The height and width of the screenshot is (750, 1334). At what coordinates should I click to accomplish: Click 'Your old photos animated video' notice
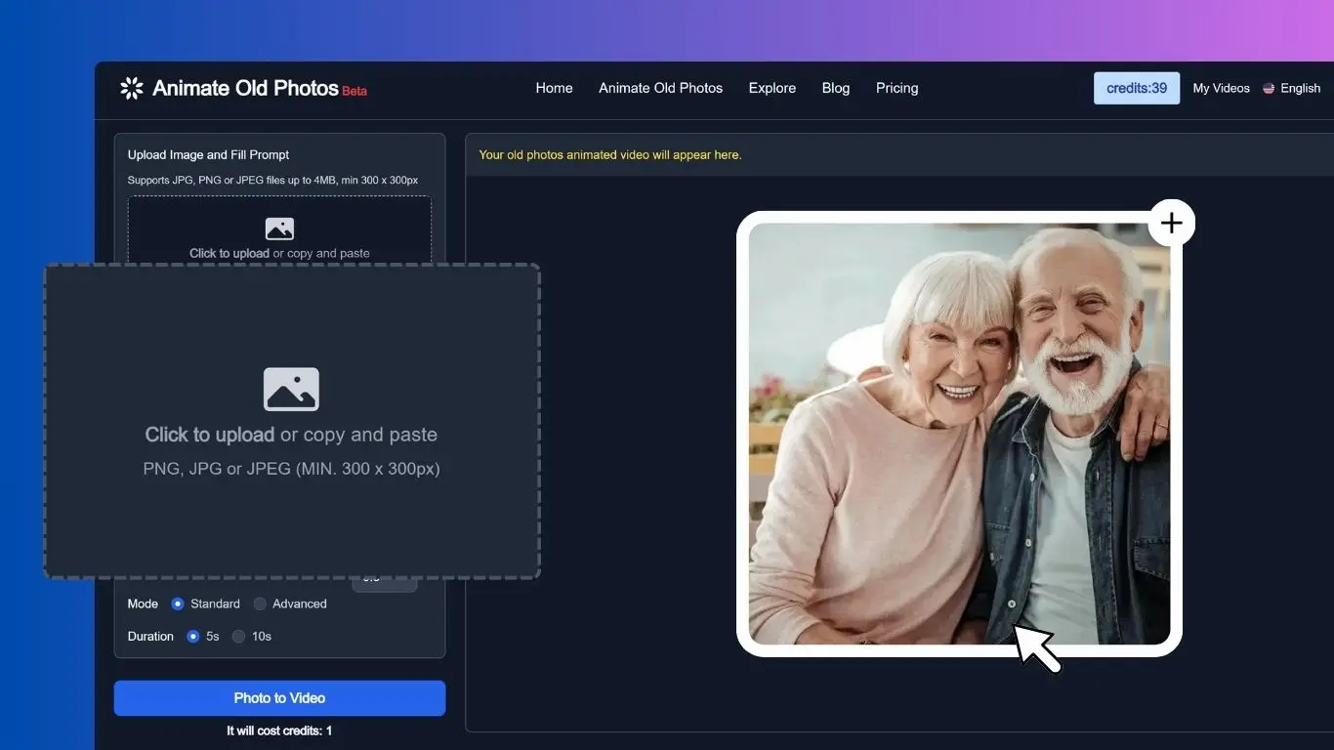point(610,154)
